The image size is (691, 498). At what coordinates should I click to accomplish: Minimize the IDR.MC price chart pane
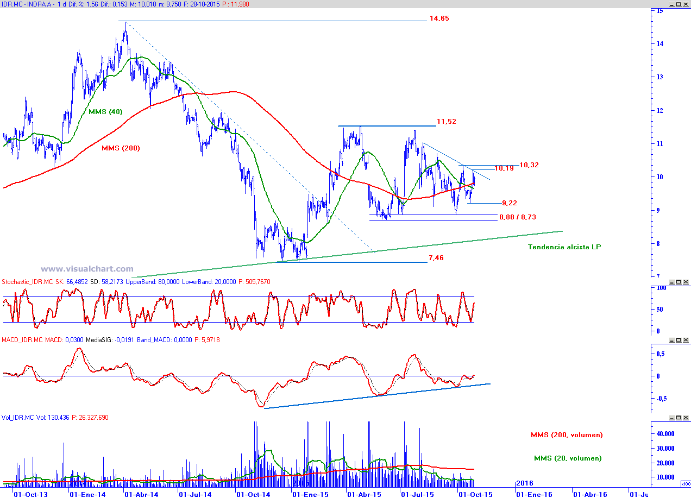pos(671,4)
